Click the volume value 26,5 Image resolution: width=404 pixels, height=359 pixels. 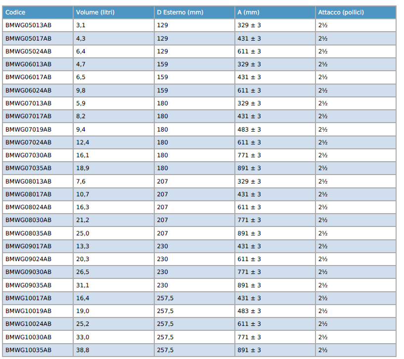[x=83, y=272]
